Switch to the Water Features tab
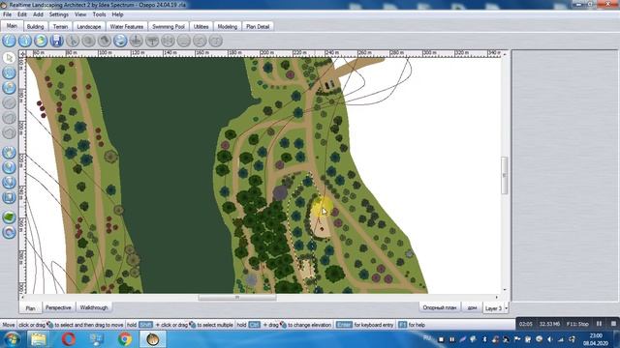The width and height of the screenshot is (620, 348). point(127,26)
